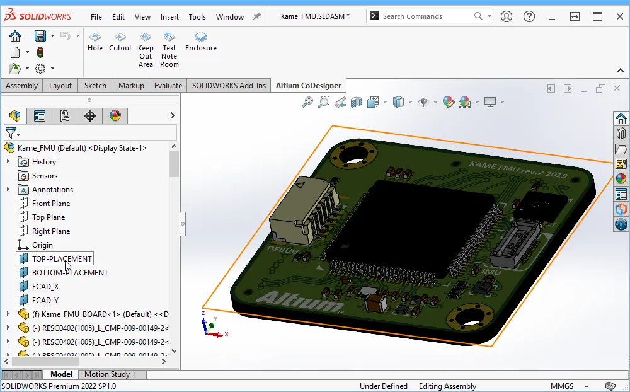Open the Help question mark icon
This screenshot has width=630, height=392.
pyautogui.click(x=529, y=16)
